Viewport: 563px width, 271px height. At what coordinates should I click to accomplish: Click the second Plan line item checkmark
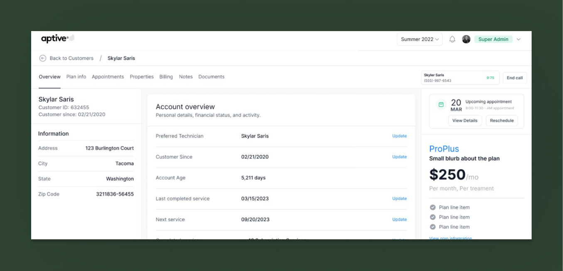[433, 217]
